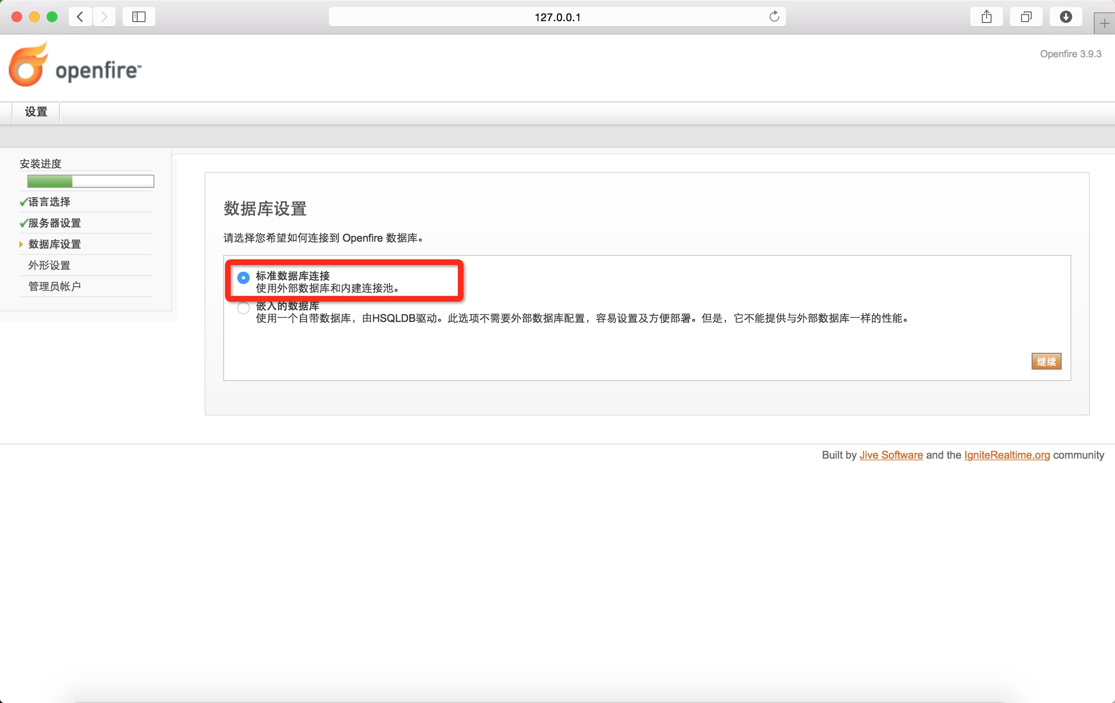Click 管理员帐户 step in sidebar

(55, 286)
